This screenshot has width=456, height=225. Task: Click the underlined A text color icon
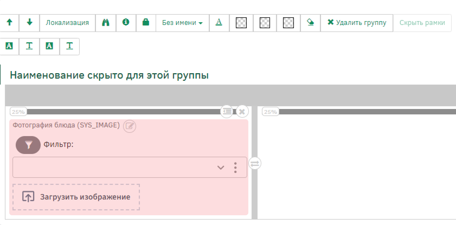(x=219, y=22)
